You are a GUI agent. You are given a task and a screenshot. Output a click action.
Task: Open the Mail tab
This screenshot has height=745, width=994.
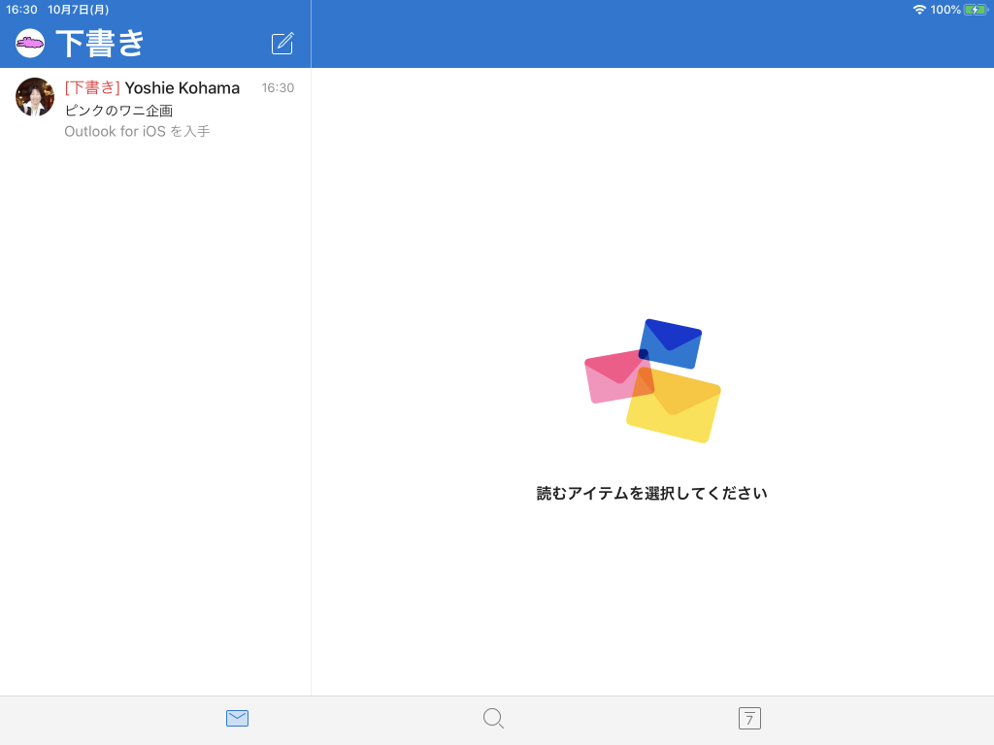[x=237, y=718]
